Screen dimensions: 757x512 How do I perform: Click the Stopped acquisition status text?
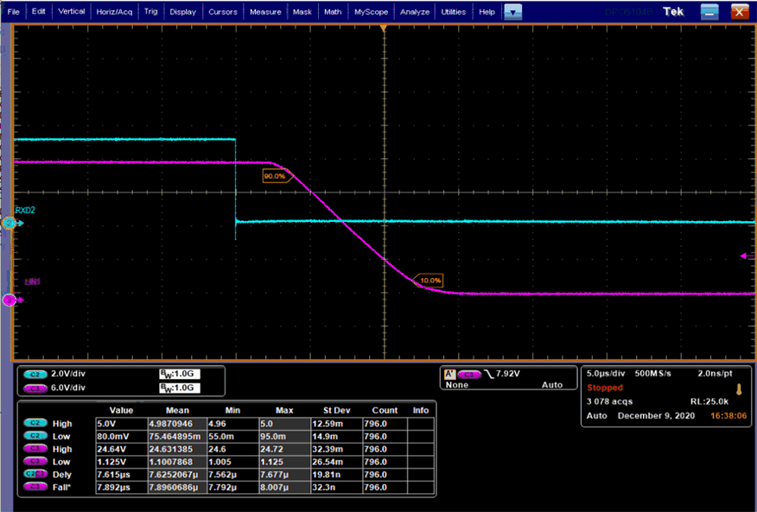click(605, 388)
